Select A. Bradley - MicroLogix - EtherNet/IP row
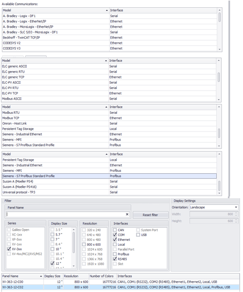The width and height of the screenshot is (243, 292). pyautogui.click(x=109, y=27)
